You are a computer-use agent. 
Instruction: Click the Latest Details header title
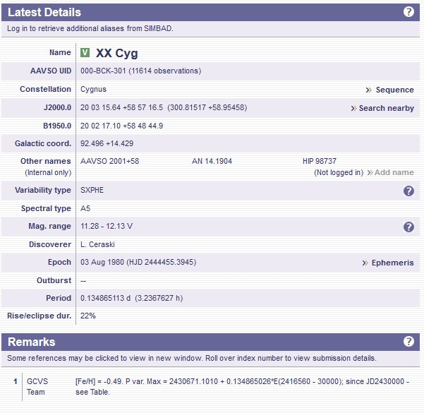click(44, 12)
